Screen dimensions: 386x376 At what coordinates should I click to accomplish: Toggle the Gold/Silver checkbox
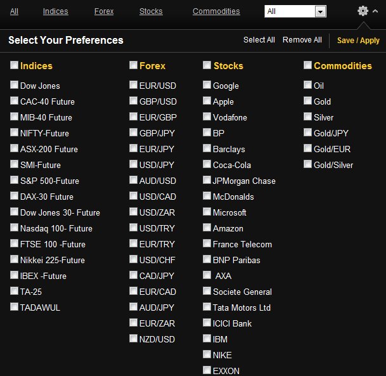click(307, 164)
